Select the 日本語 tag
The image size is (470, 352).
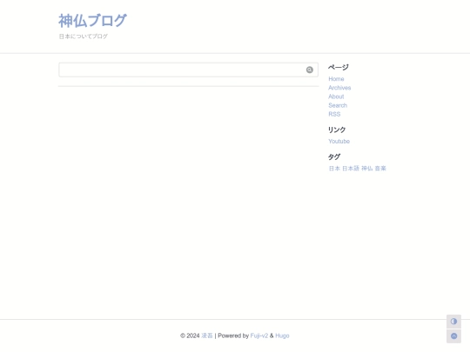coord(351,169)
